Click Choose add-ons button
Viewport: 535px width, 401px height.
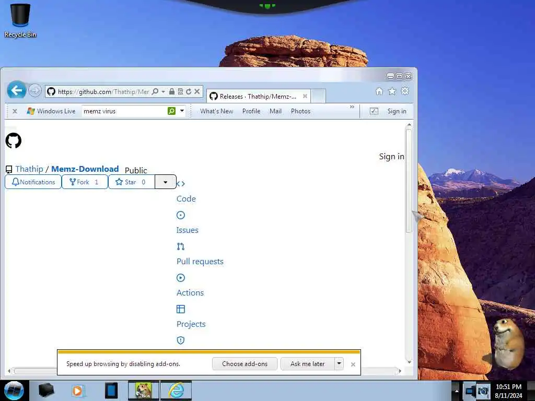point(245,364)
